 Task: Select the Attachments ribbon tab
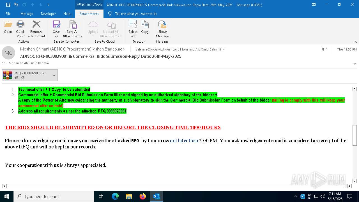point(89,14)
